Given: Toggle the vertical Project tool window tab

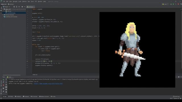Looking at the screenshot, I should 1,9.
